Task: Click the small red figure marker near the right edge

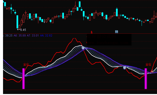Action: pos(152,71)
